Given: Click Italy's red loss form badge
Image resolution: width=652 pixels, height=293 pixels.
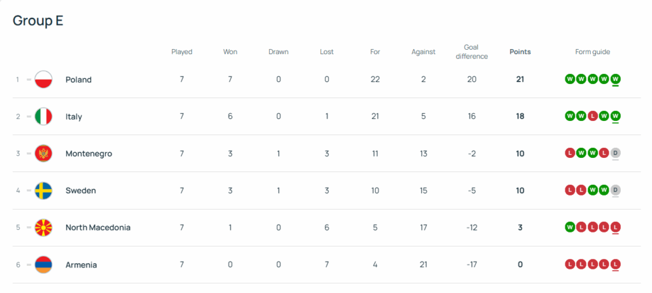Looking at the screenshot, I should [592, 117].
